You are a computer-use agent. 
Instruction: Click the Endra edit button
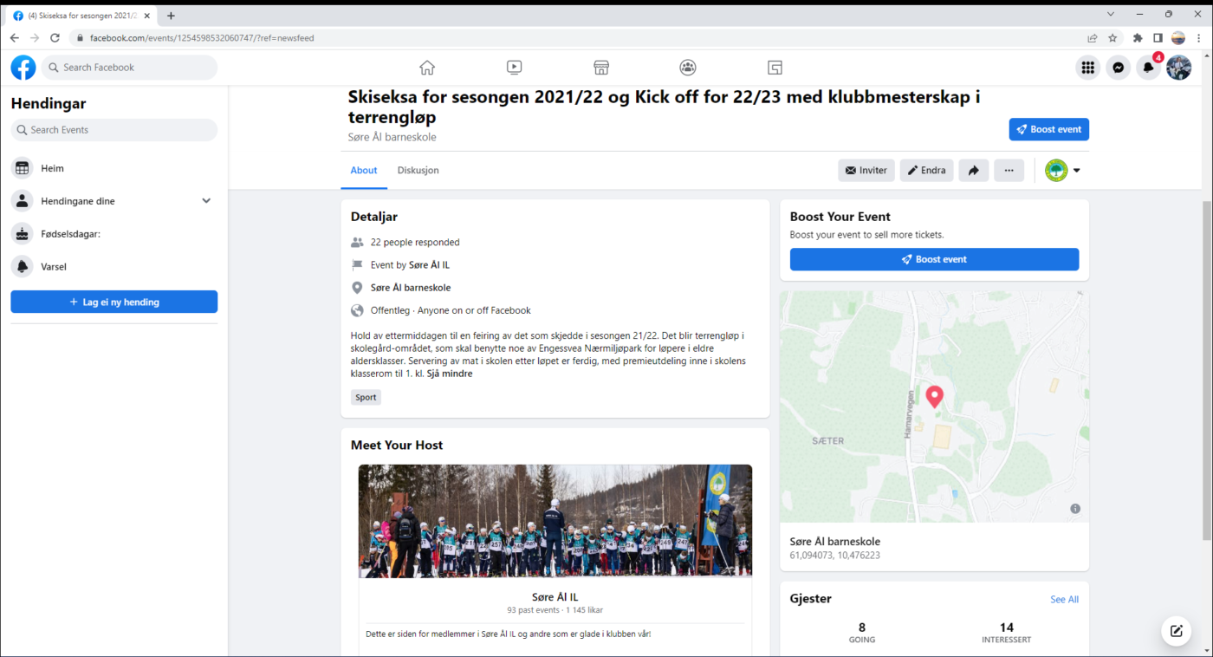point(926,171)
